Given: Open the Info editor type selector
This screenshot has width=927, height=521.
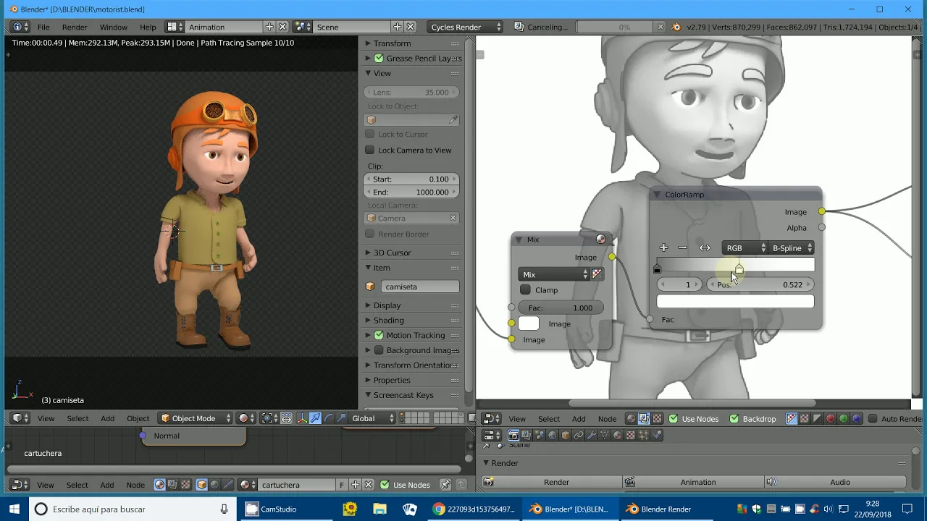Looking at the screenshot, I should coord(20,27).
